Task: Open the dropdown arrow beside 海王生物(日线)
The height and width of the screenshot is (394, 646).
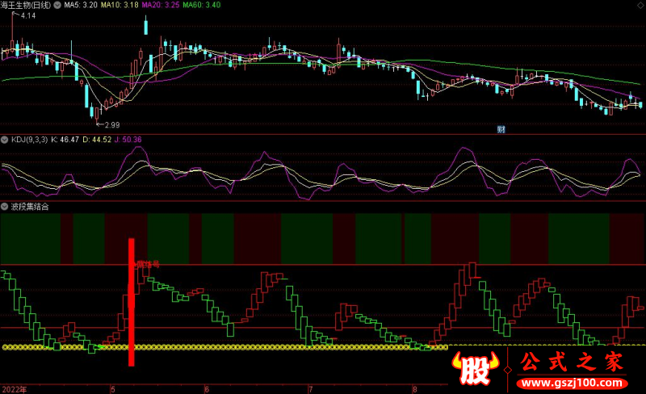Action: [x=57, y=6]
